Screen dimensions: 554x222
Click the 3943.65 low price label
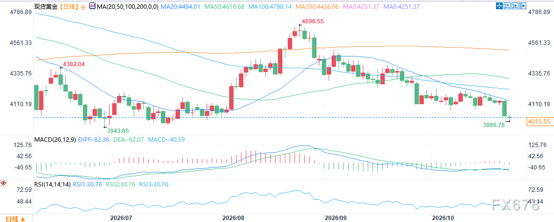pos(118,130)
